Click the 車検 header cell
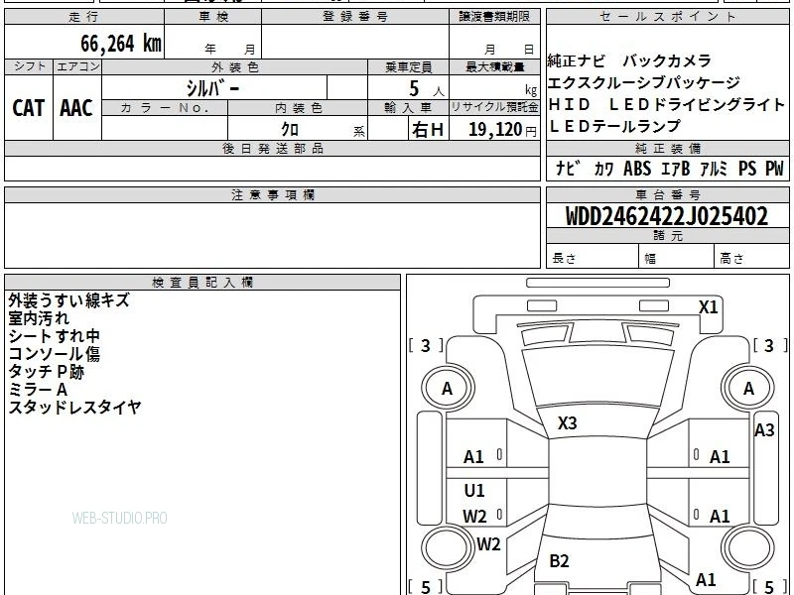The image size is (794, 595). tap(213, 17)
